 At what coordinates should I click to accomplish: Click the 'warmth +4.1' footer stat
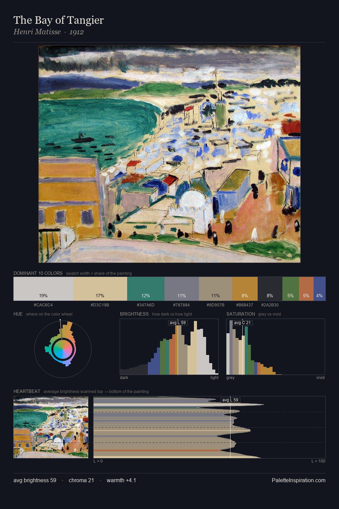[x=121, y=480]
